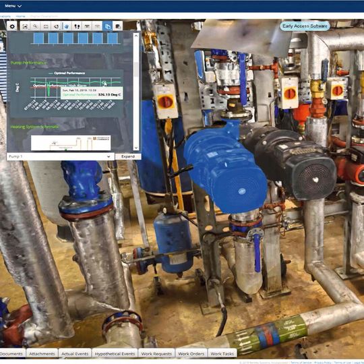This screenshot has width=364, height=364.
Task: Open the Menu dropdown
Action: coord(13,6)
